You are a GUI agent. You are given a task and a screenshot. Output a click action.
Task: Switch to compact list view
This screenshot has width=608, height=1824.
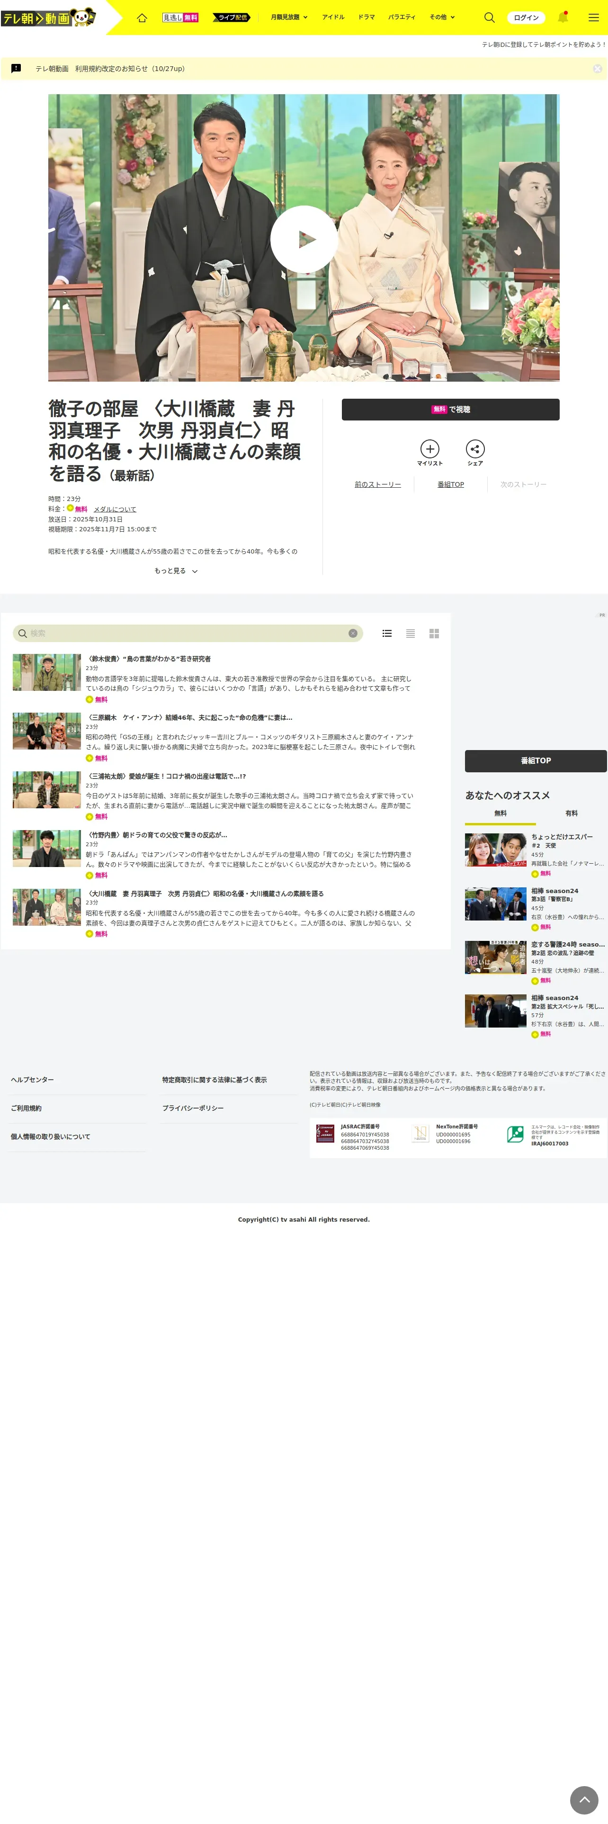click(411, 633)
